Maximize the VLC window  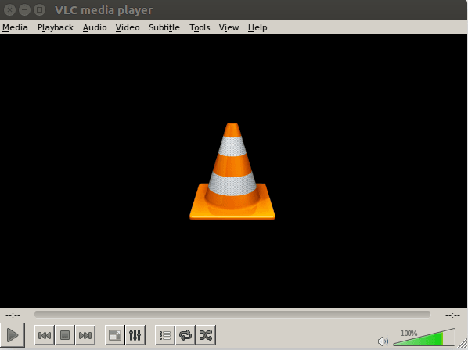pos(39,10)
